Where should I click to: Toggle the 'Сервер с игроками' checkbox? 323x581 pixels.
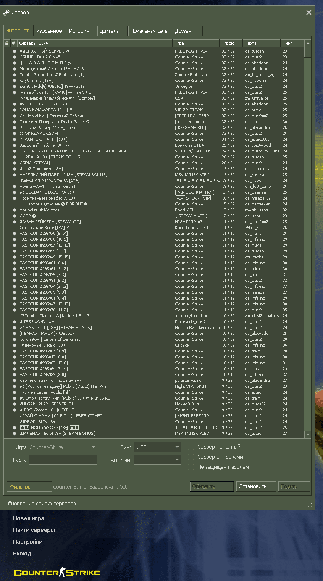(x=191, y=457)
